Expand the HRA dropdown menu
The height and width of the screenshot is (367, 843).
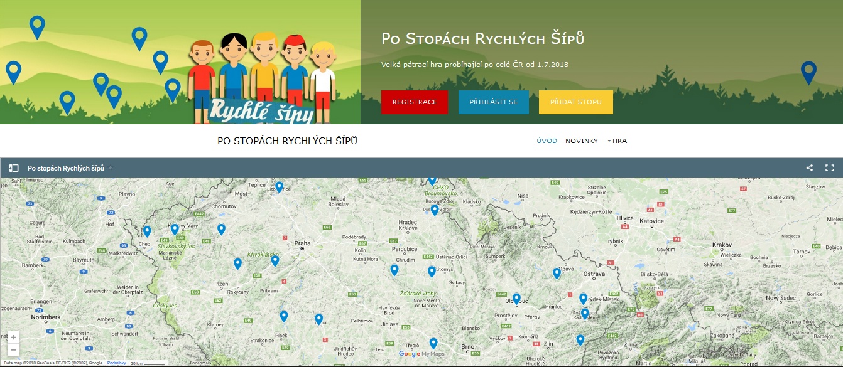pyautogui.click(x=616, y=141)
